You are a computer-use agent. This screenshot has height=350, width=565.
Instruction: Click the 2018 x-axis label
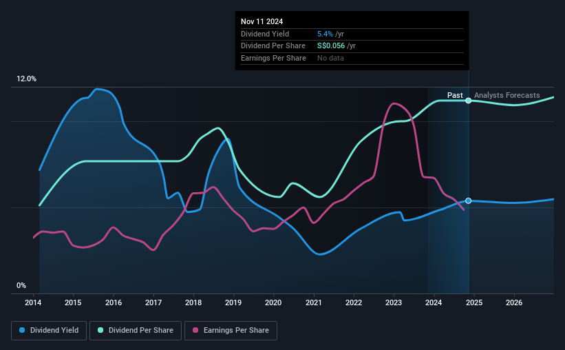193,302
